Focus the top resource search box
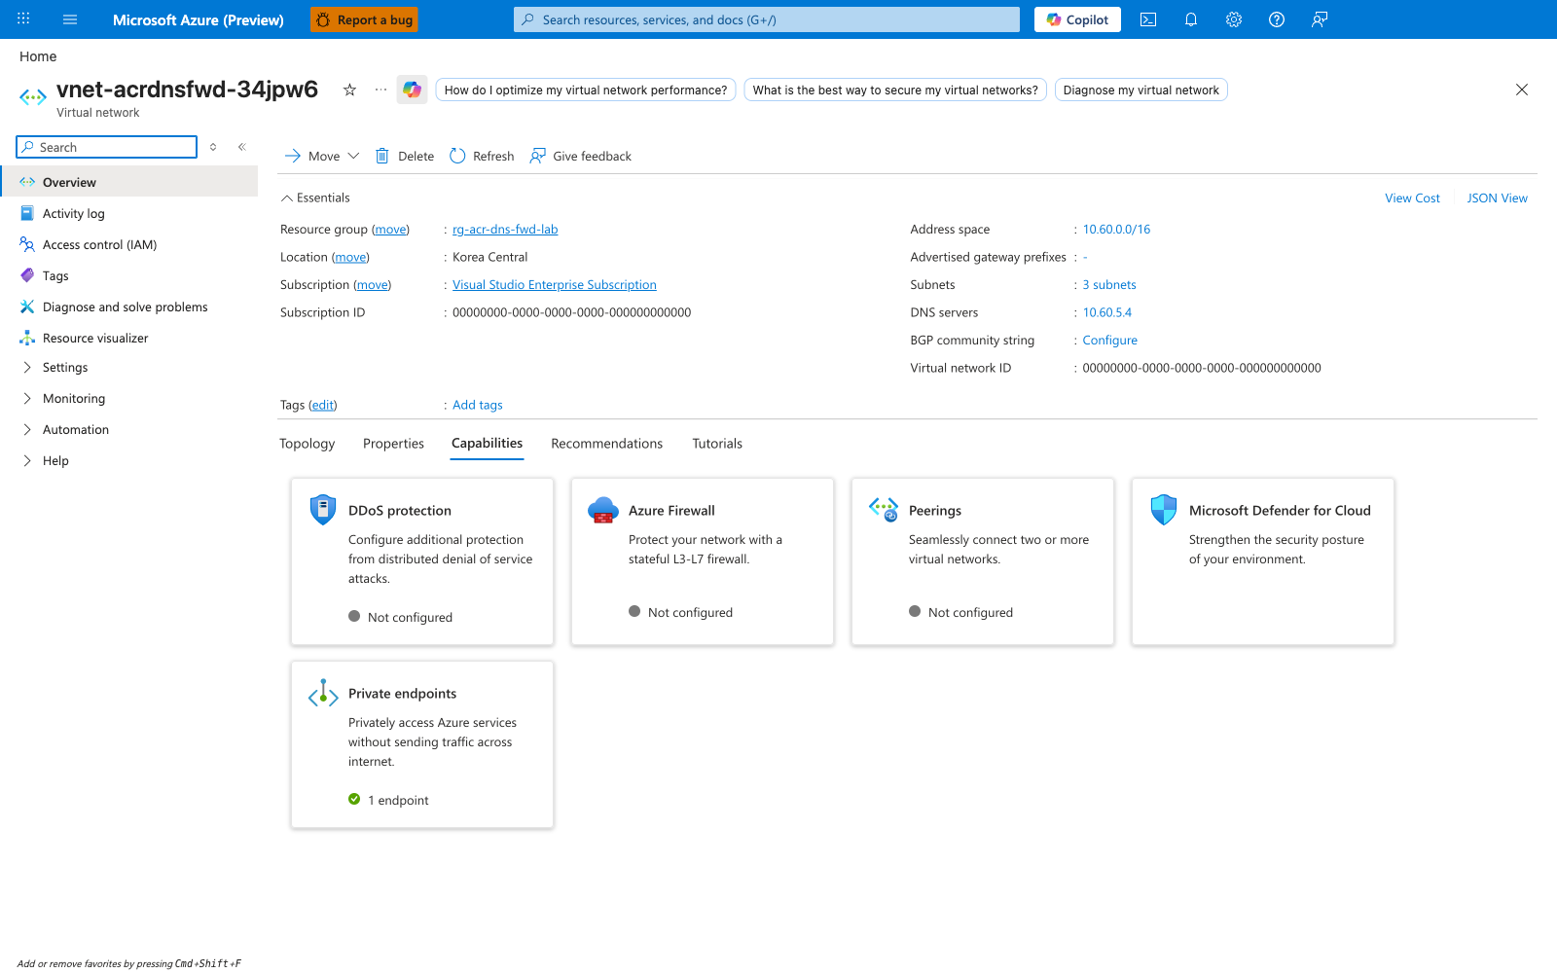 (x=767, y=19)
